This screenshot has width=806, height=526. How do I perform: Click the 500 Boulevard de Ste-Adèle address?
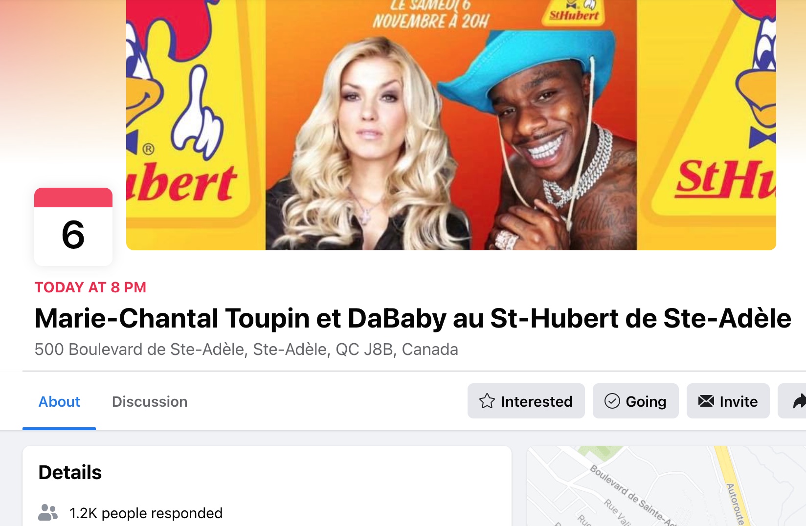[246, 349]
